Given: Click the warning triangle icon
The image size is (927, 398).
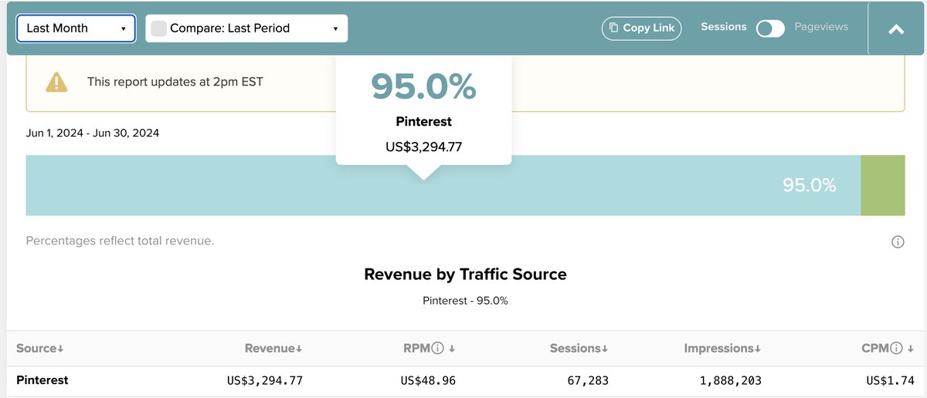Looking at the screenshot, I should pos(56,82).
